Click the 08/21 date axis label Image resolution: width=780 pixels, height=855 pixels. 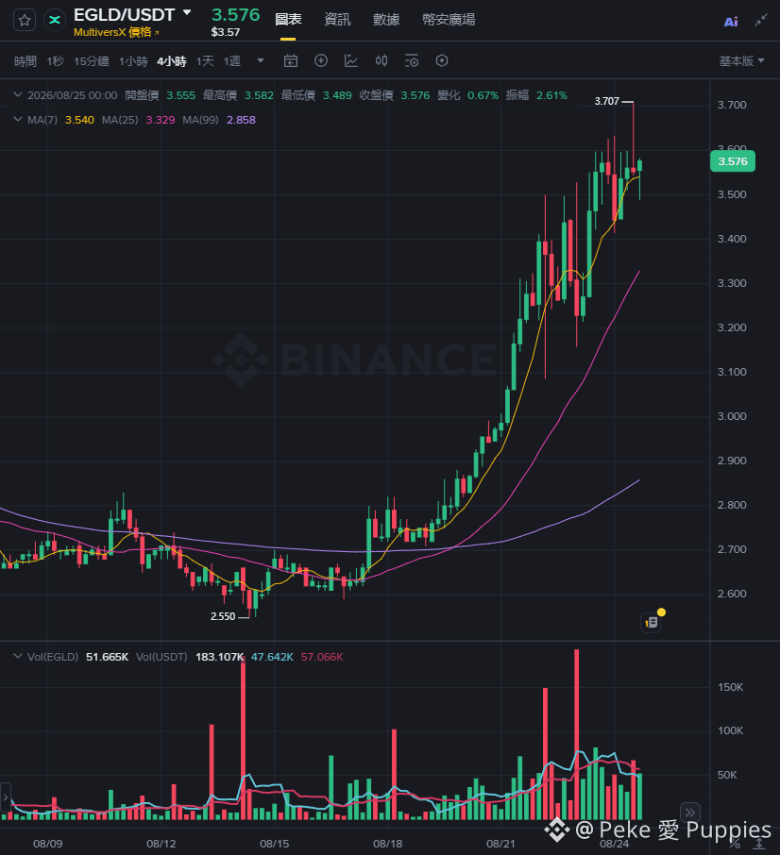pos(500,844)
